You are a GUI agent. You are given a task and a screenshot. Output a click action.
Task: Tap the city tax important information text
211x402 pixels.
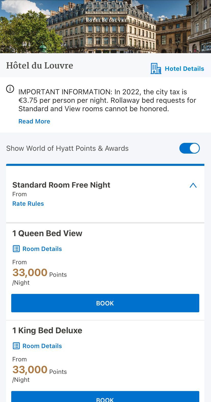pos(107,100)
